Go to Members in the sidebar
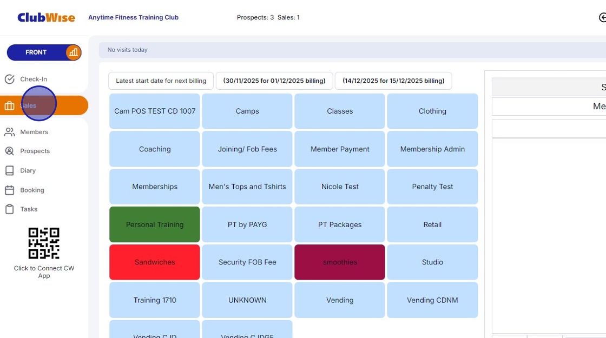This screenshot has width=606, height=338. pos(34,132)
